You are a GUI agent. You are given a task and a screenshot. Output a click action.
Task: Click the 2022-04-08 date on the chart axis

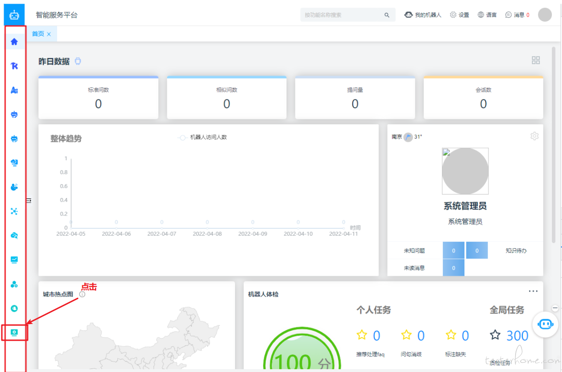coord(207,234)
